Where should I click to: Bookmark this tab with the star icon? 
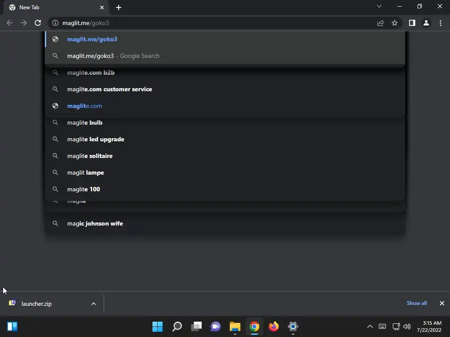[395, 23]
